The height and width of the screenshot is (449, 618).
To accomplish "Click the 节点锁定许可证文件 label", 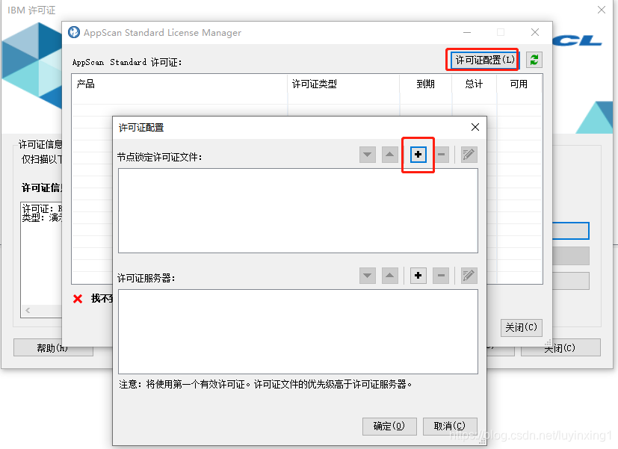I will coord(160,157).
